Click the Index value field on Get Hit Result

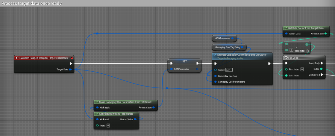tap(108, 126)
